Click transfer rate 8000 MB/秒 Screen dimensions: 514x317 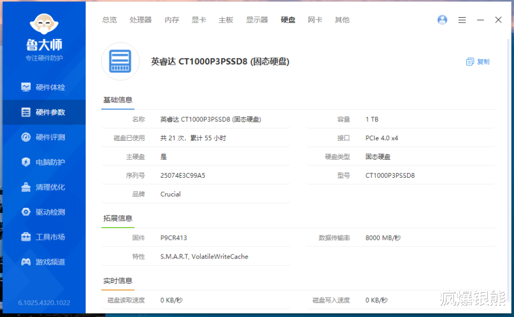click(383, 238)
